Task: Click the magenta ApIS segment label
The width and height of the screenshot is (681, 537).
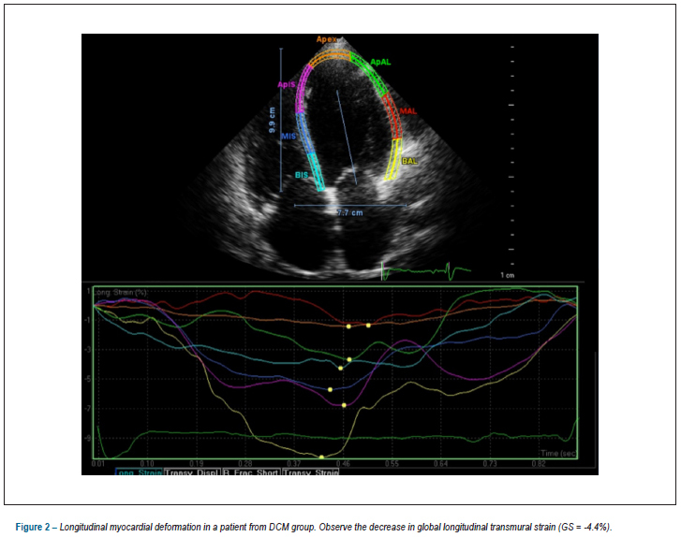Action: pyautogui.click(x=287, y=84)
